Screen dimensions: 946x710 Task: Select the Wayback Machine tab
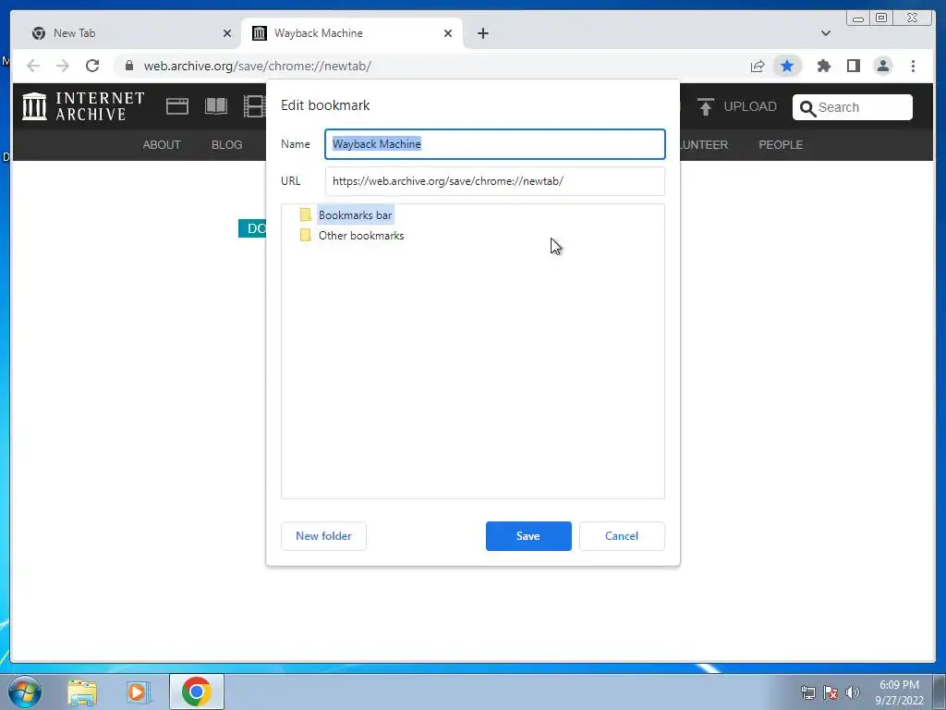(x=352, y=33)
